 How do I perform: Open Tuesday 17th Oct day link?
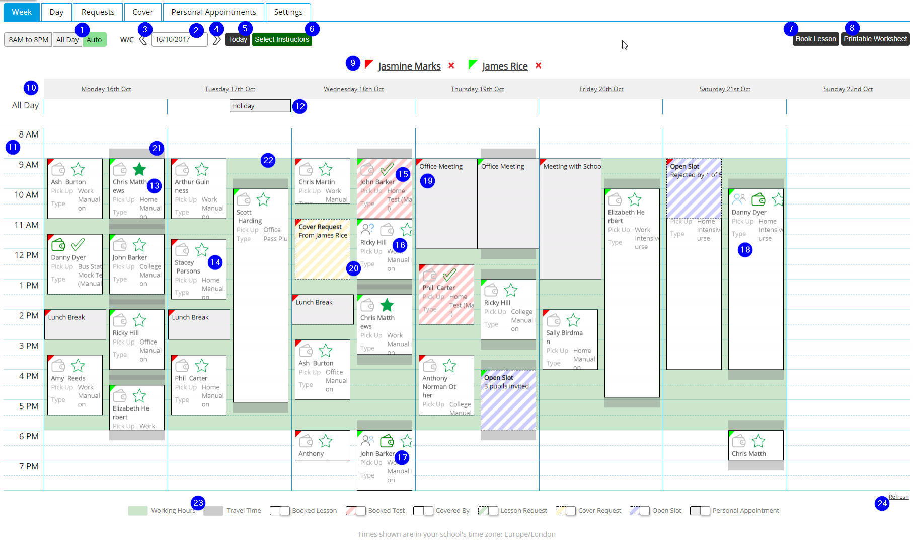click(x=230, y=89)
